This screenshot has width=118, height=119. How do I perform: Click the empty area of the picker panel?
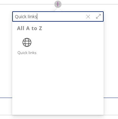[x=58, y=84]
